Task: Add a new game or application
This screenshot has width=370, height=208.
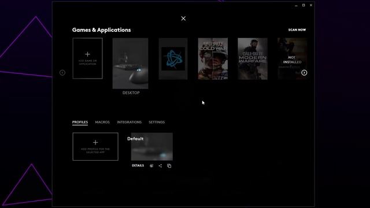Action: pos(87,58)
